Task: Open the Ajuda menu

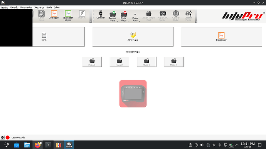Action: tap(49, 7)
